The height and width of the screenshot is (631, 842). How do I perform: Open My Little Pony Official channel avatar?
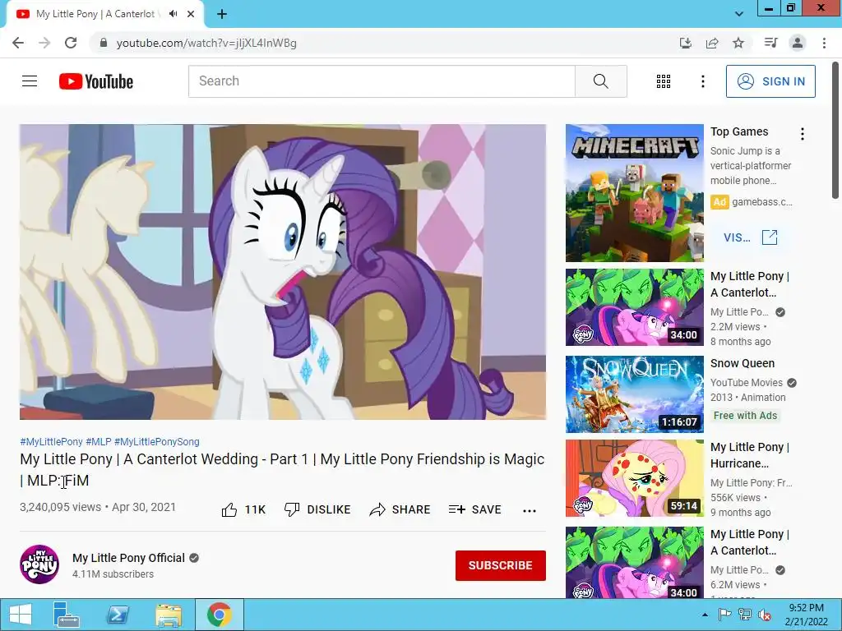click(x=39, y=564)
